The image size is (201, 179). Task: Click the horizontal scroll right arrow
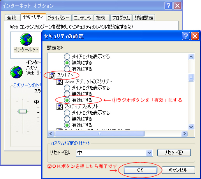[x=184, y=133]
